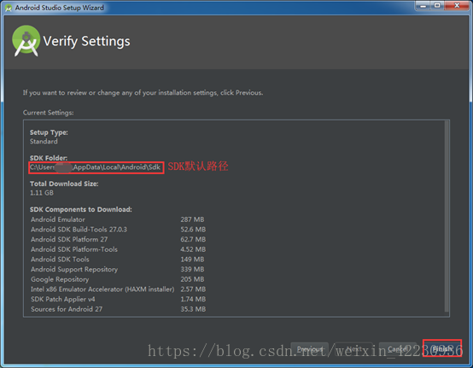Select 'Android Support Repository' row
Screen dimensions: 473x368
(x=118, y=269)
